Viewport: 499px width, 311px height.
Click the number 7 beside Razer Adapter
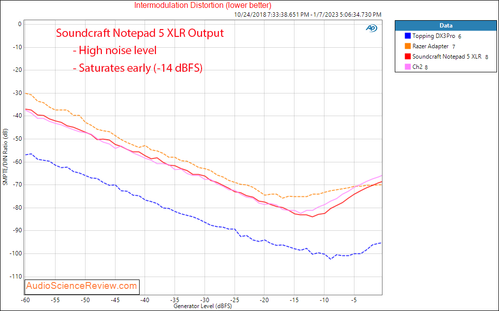[x=453, y=47]
